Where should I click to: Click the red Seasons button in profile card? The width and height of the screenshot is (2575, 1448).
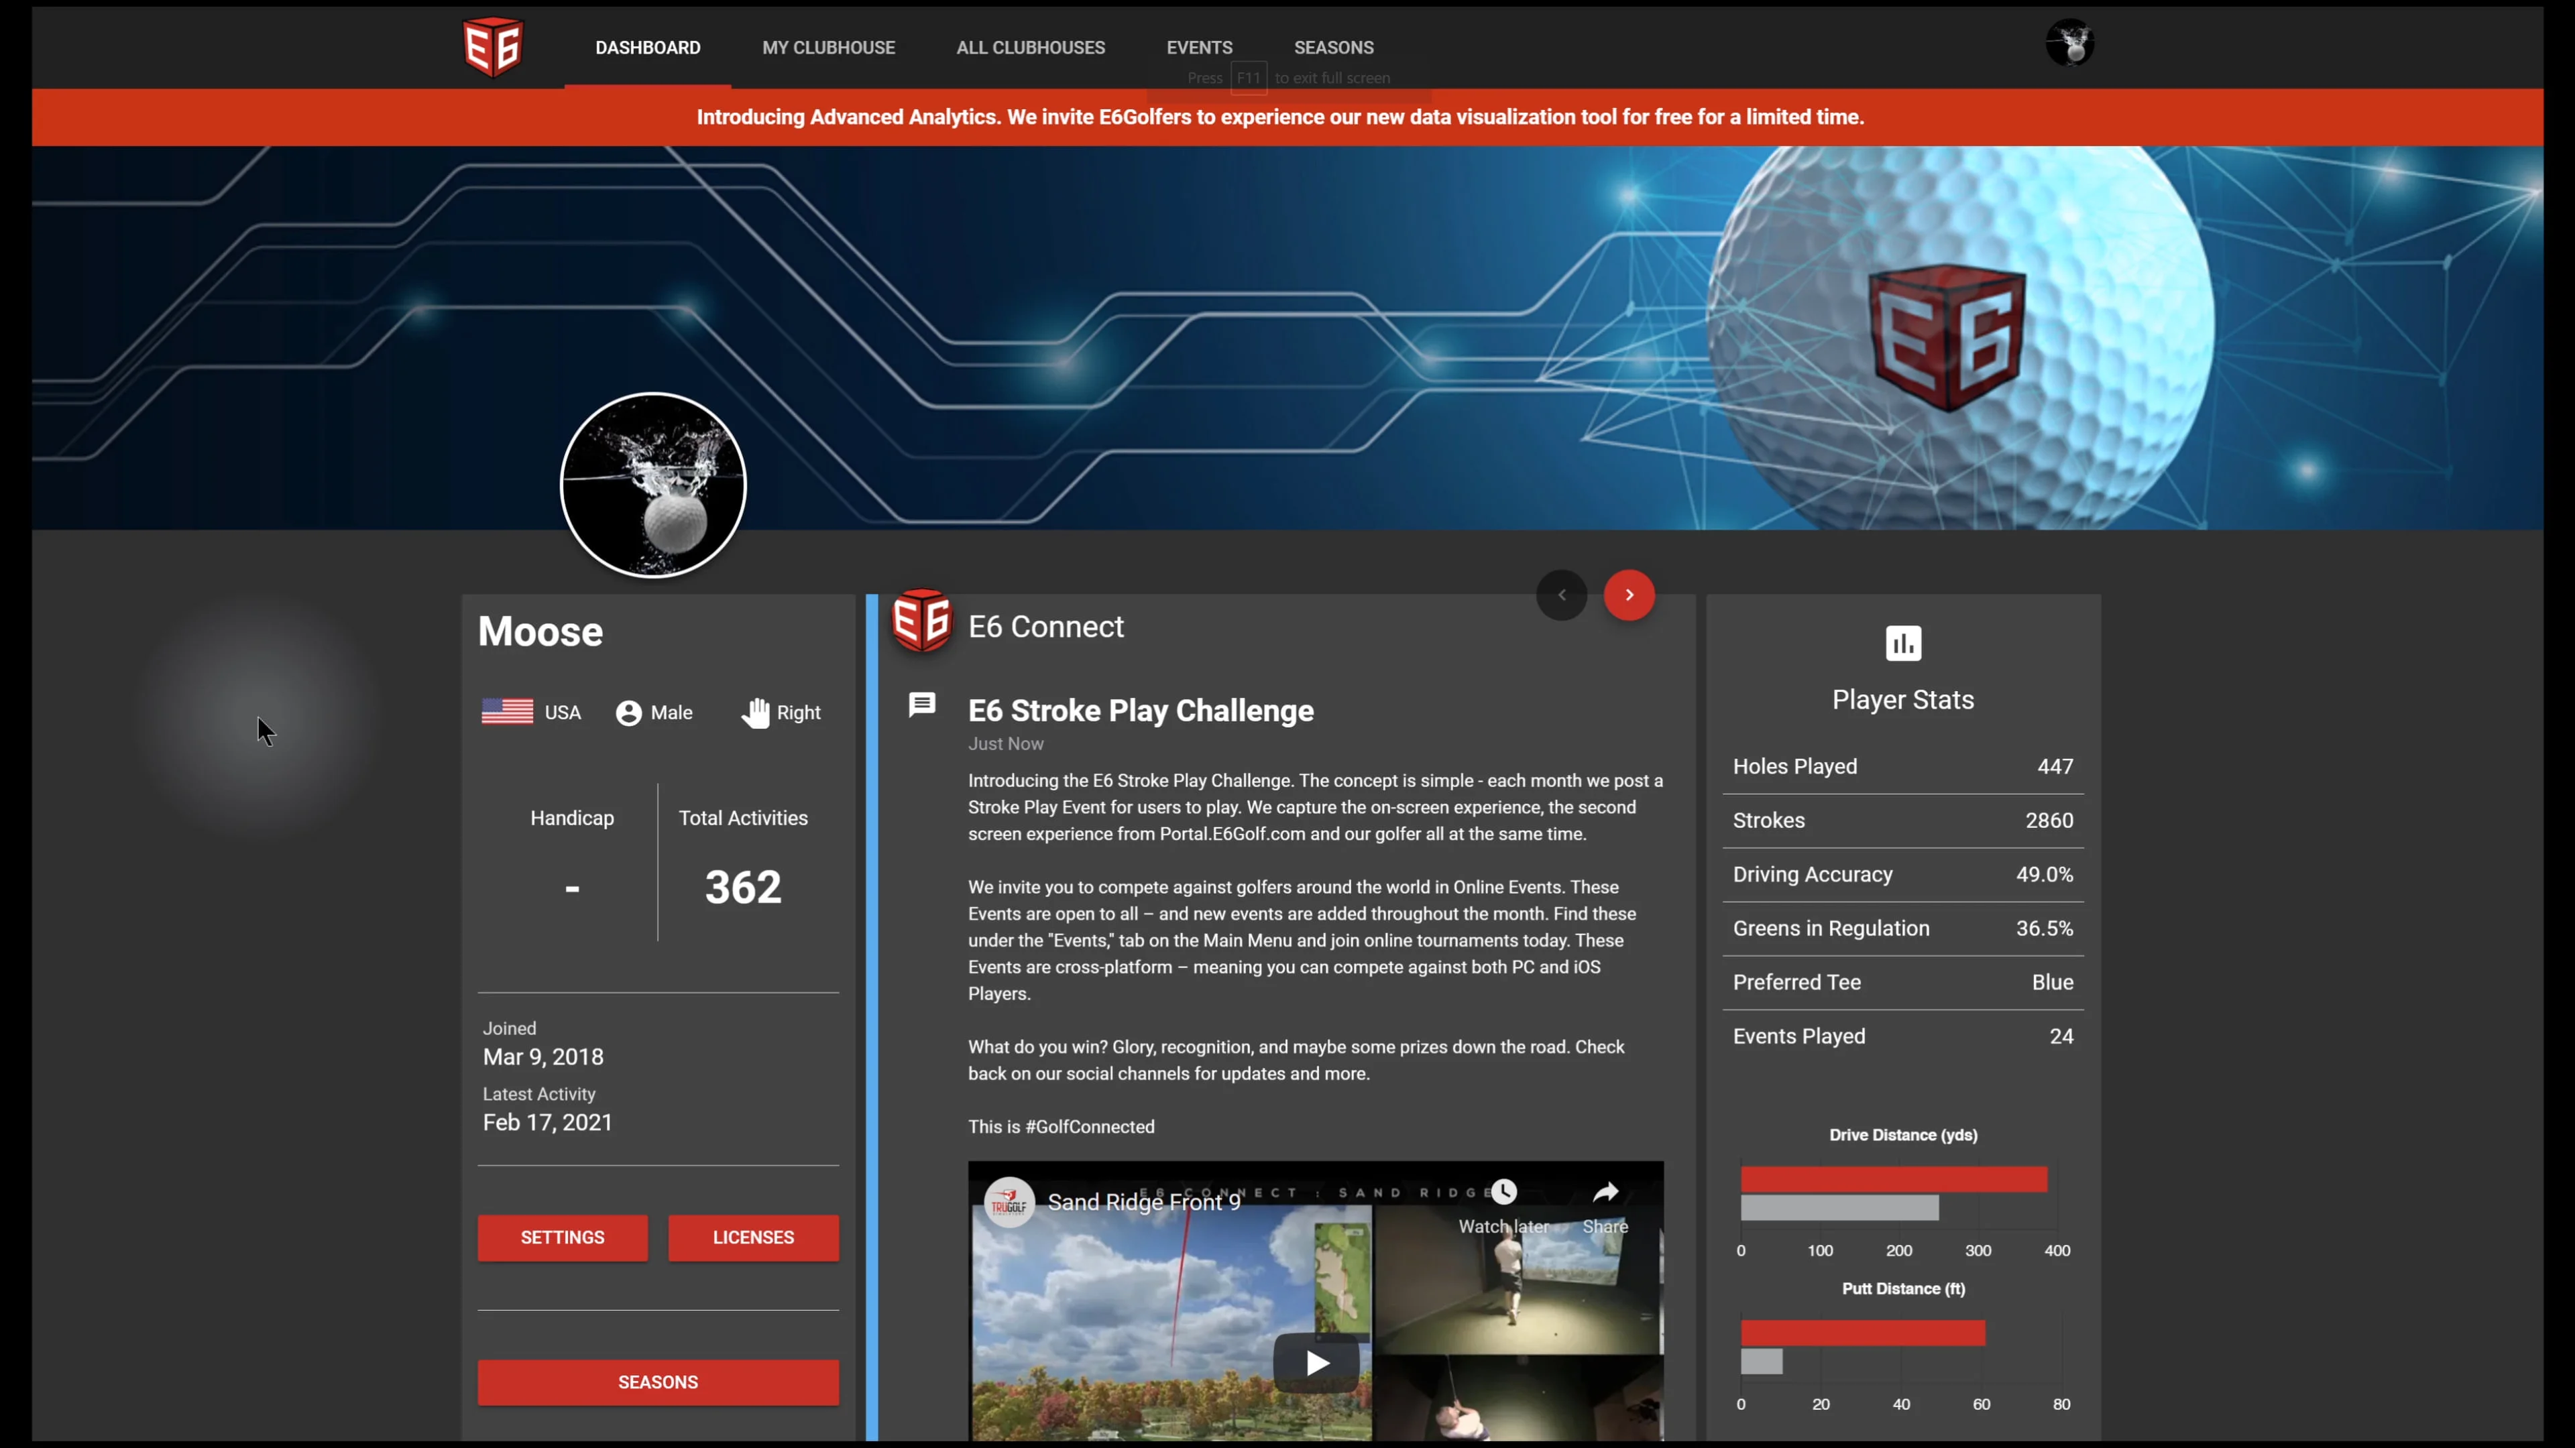coord(658,1382)
